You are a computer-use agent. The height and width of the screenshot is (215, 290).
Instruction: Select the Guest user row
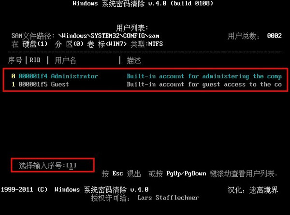click(146, 85)
